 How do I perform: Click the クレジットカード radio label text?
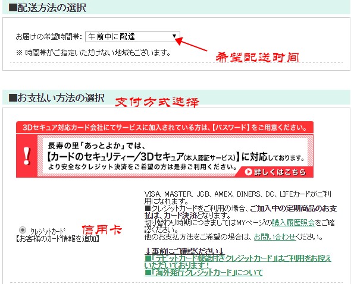(48, 231)
